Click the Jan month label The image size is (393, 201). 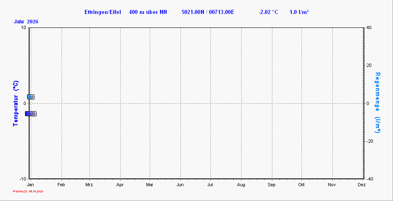click(30, 185)
